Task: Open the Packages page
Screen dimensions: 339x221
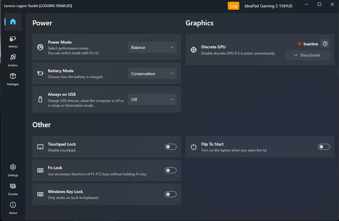Action: [13, 80]
